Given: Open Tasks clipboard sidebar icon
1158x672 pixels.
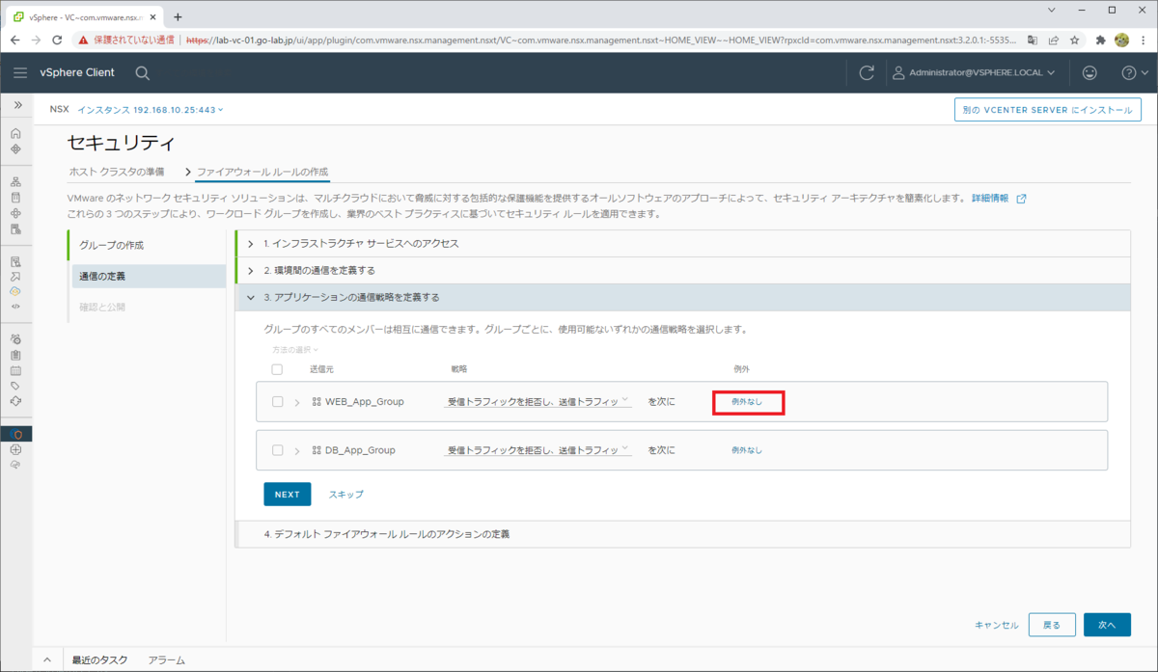Looking at the screenshot, I should [15, 355].
